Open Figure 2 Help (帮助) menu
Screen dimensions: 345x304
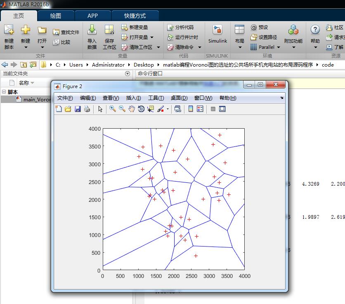tap(228, 98)
